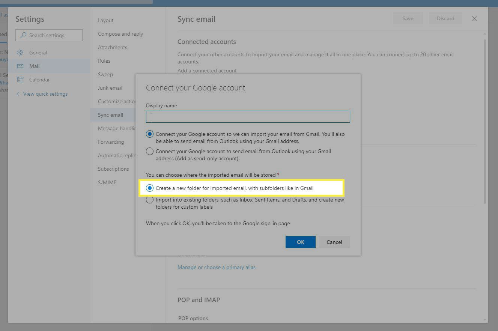Open Manage or choose a primary alias link
Image resolution: width=498 pixels, height=331 pixels.
(x=217, y=267)
